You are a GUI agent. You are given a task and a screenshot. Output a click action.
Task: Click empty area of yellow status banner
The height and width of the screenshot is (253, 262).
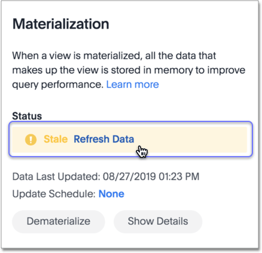click(x=190, y=139)
